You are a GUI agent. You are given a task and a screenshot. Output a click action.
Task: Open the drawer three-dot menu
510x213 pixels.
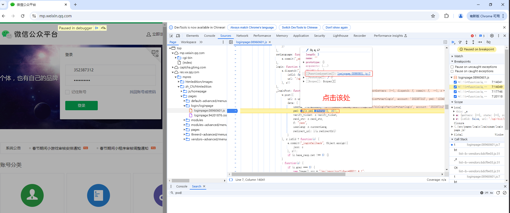(x=171, y=186)
